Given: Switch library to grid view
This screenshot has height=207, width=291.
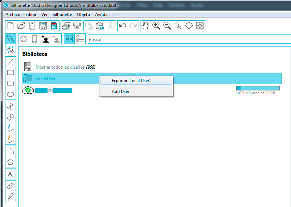Looking at the screenshot, I should tap(69, 39).
